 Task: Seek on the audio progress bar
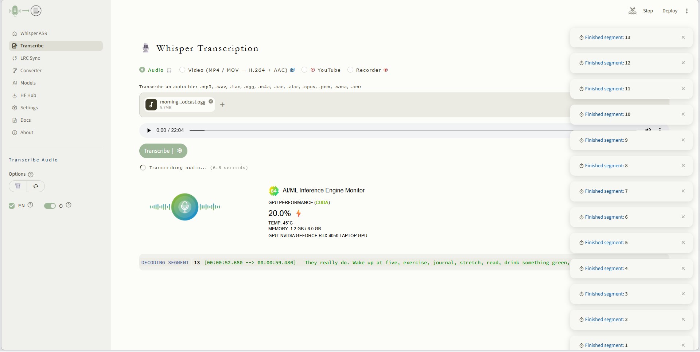[413, 130]
